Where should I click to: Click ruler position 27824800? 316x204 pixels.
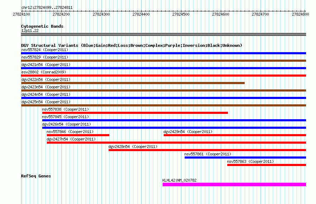click(x=300, y=14)
